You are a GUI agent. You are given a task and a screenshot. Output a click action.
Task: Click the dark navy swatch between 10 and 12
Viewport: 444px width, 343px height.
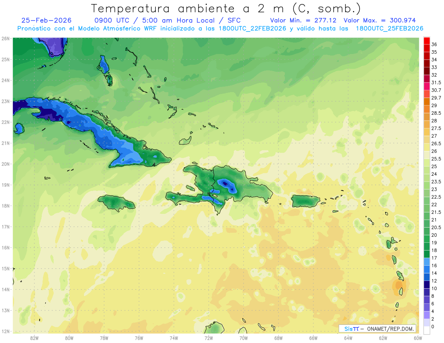click(427, 285)
